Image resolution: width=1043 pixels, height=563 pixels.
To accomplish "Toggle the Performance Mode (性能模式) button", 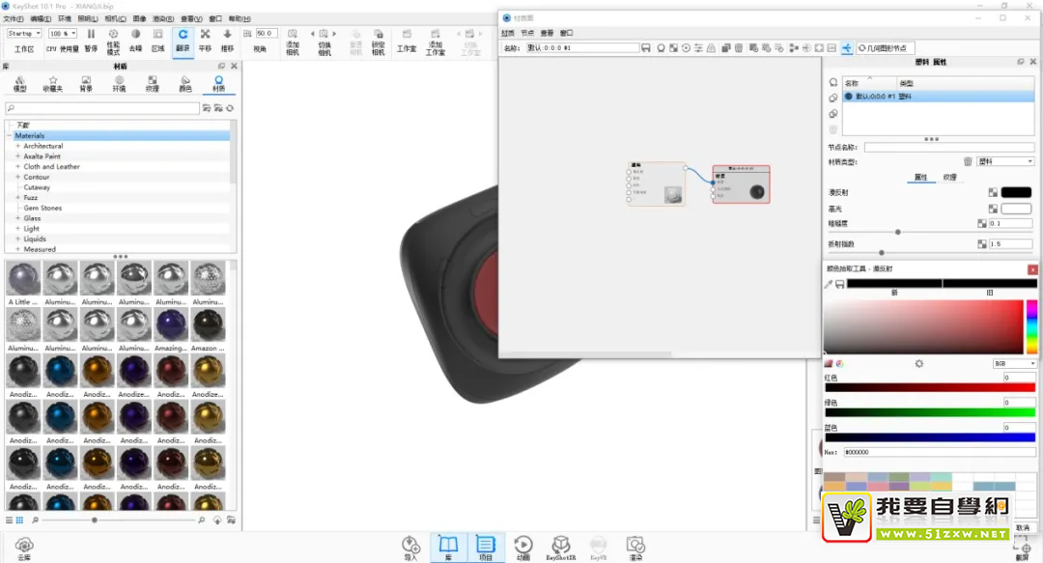I will pyautogui.click(x=113, y=40).
